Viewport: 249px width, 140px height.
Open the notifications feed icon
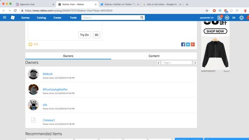coord(219,17)
